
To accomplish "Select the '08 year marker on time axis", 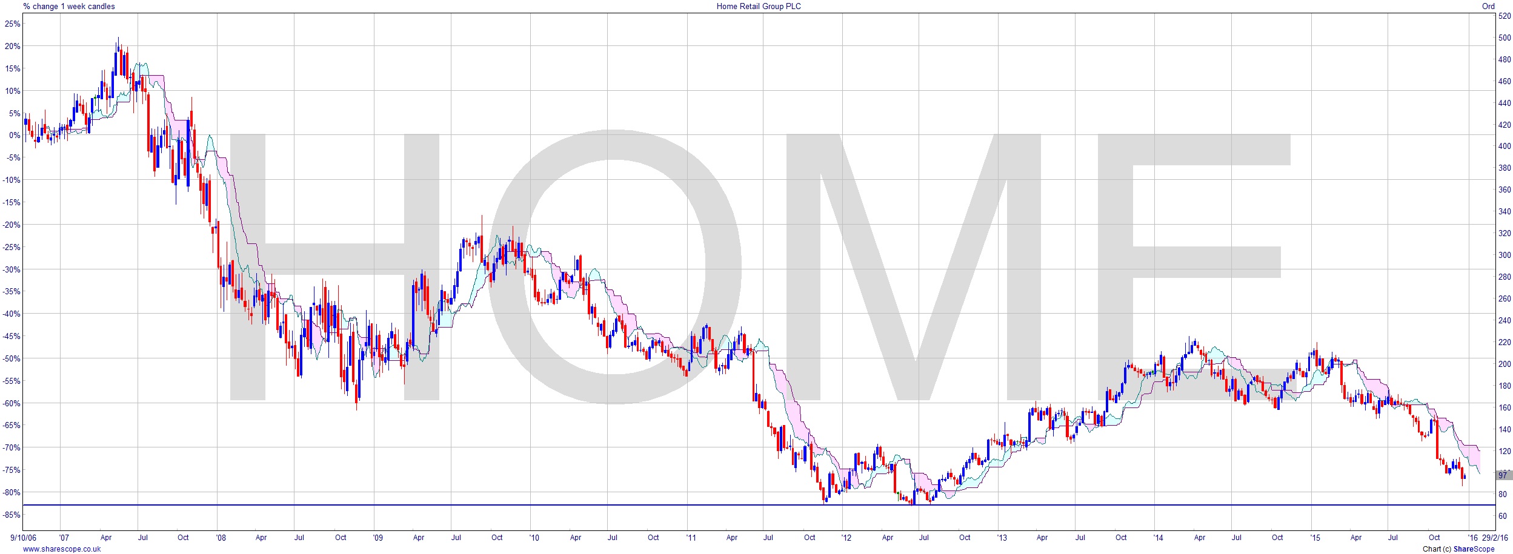I will pyautogui.click(x=221, y=537).
